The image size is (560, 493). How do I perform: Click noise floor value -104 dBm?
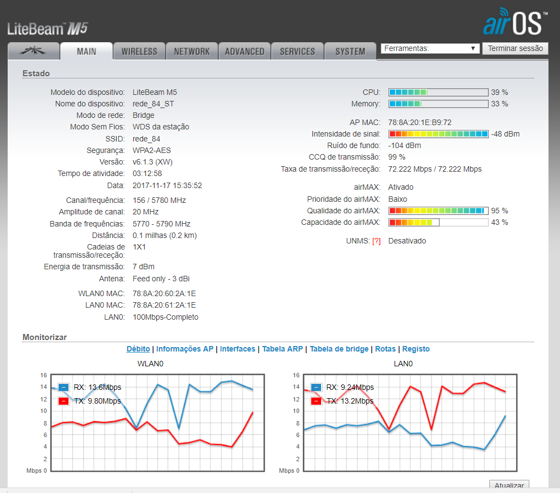point(404,145)
